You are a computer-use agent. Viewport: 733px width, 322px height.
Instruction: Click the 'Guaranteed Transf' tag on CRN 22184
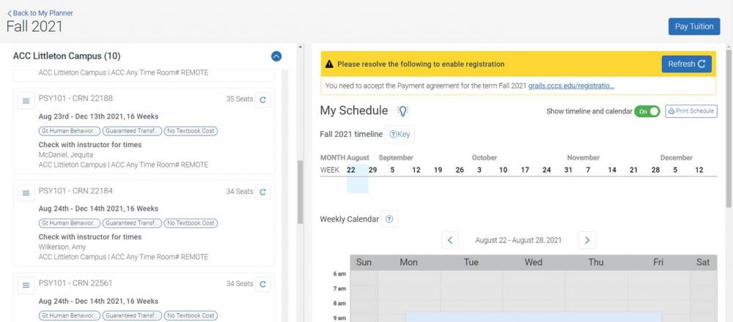(x=132, y=223)
